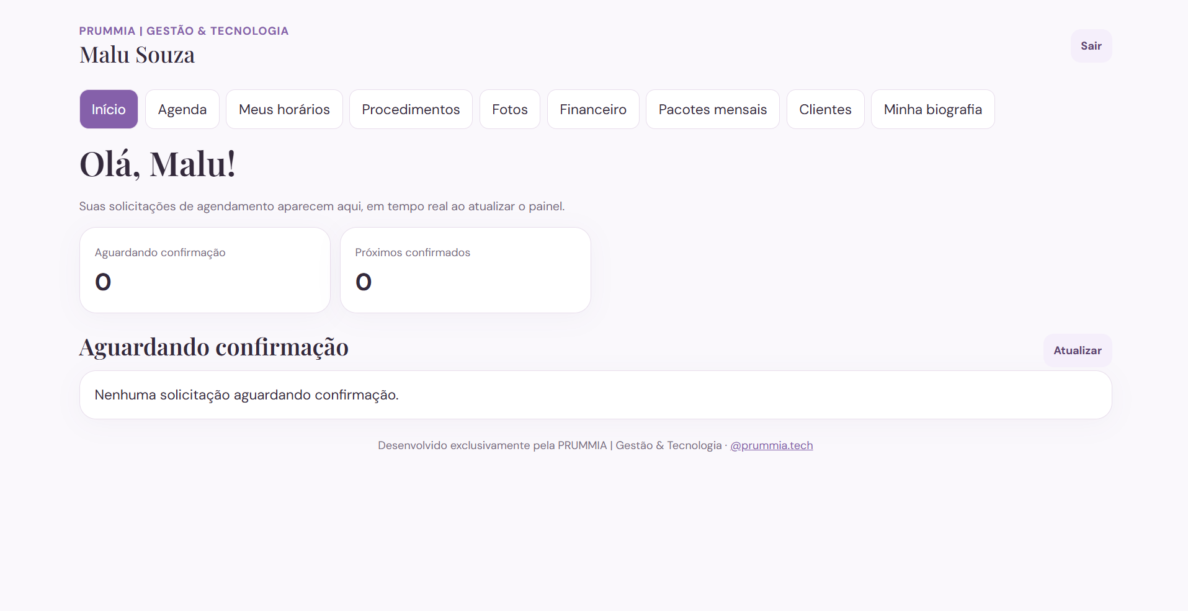Click the Aguardando confirmação section heading
The width and height of the screenshot is (1188, 611).
coord(214,347)
